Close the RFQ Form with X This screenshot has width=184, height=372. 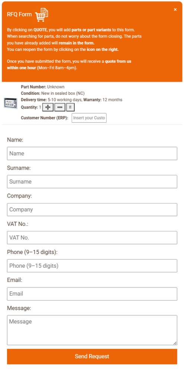pos(175,10)
